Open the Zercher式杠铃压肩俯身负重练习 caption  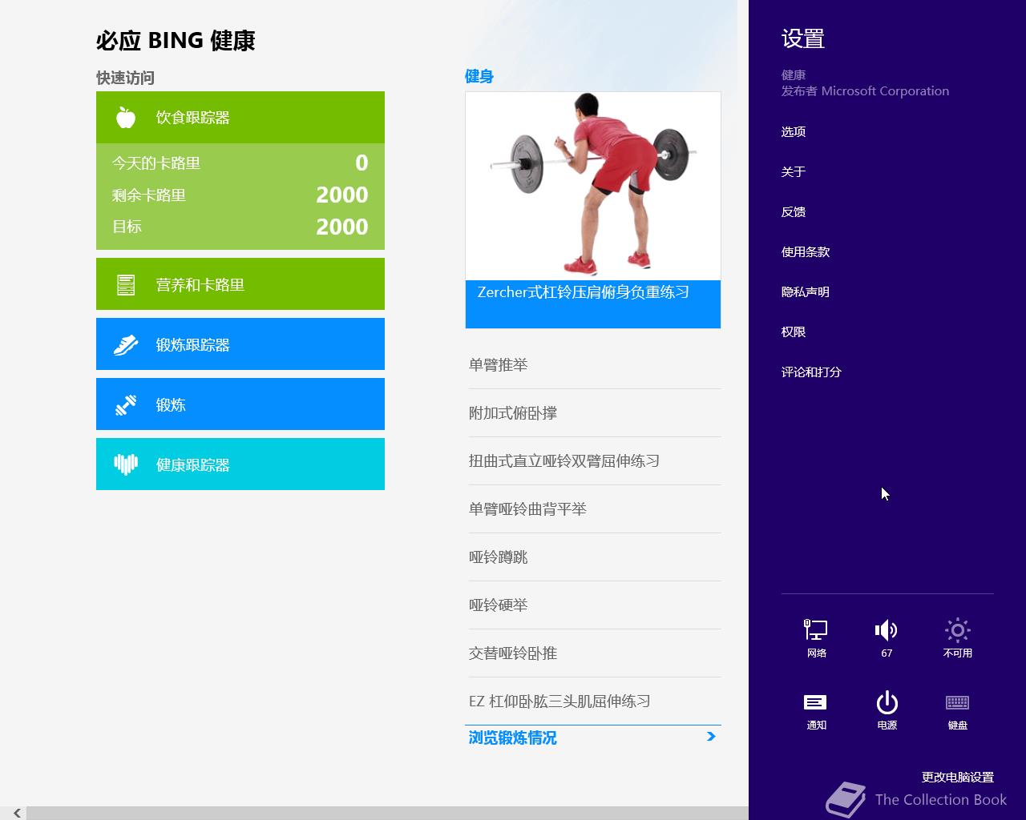tap(593, 303)
